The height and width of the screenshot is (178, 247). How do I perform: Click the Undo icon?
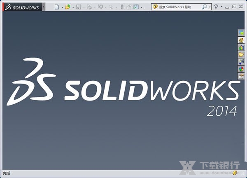coord(100,7)
